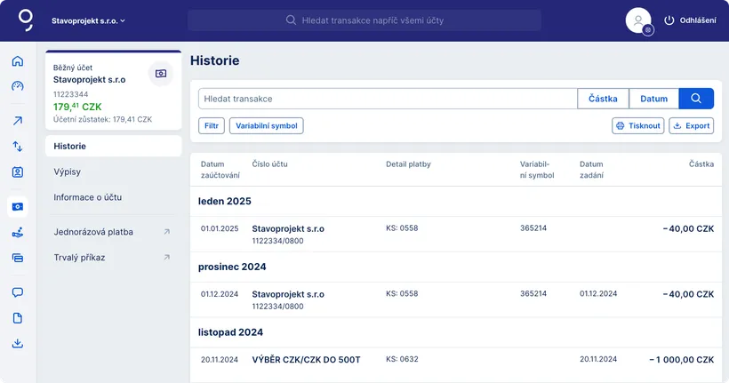Open the contacts card sidebar icon
Viewport: 729px width, 383px height.
tap(17, 172)
